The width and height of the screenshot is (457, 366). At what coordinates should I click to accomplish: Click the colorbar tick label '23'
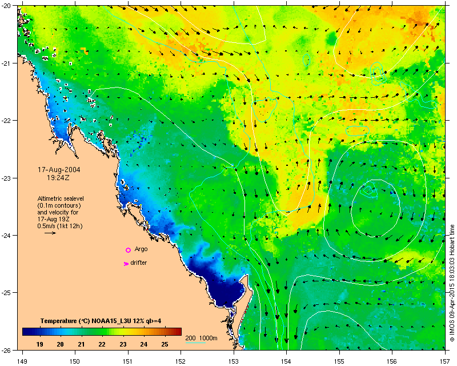(123, 344)
